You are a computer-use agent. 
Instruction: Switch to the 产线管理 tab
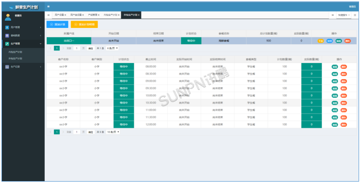[x=94, y=15]
